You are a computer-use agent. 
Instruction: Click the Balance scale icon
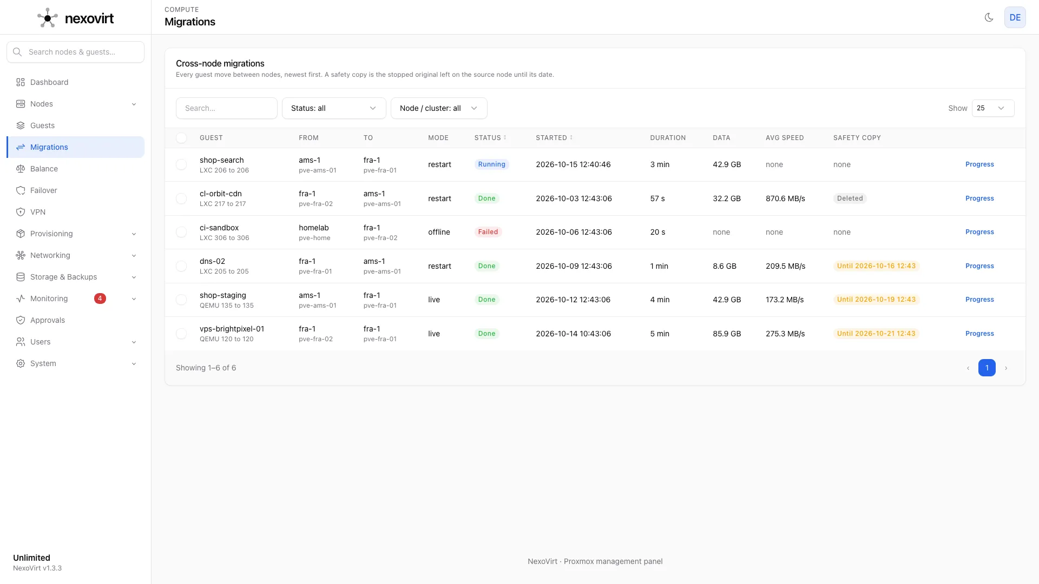tap(21, 169)
